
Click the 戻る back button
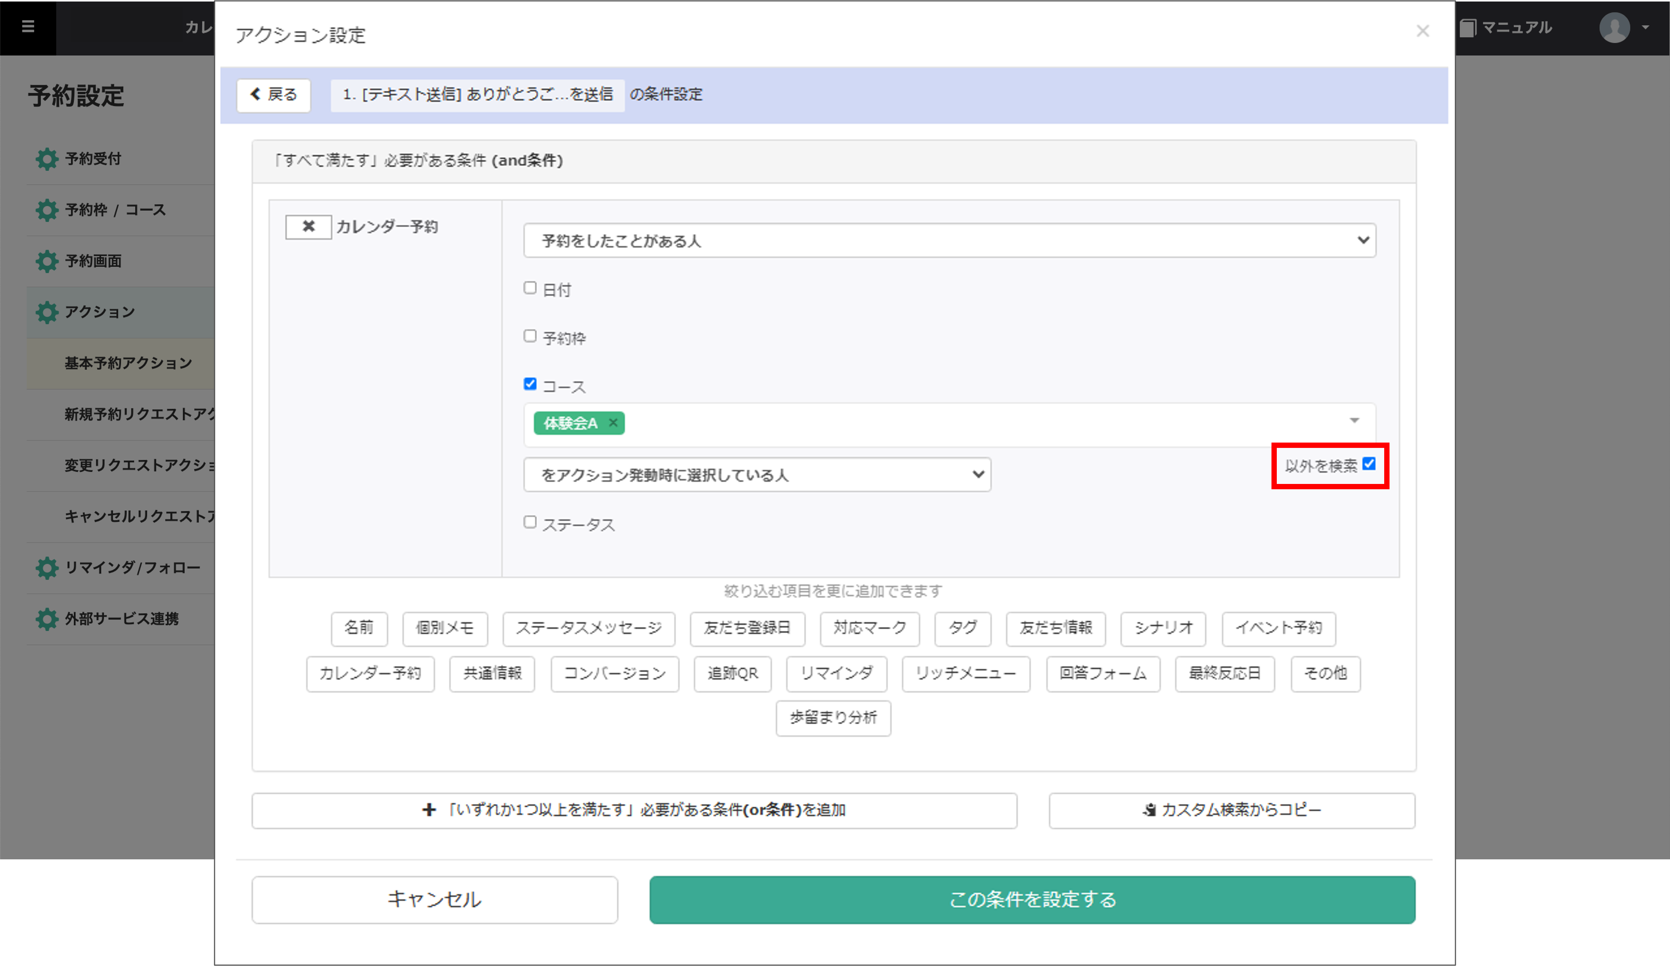point(274,95)
